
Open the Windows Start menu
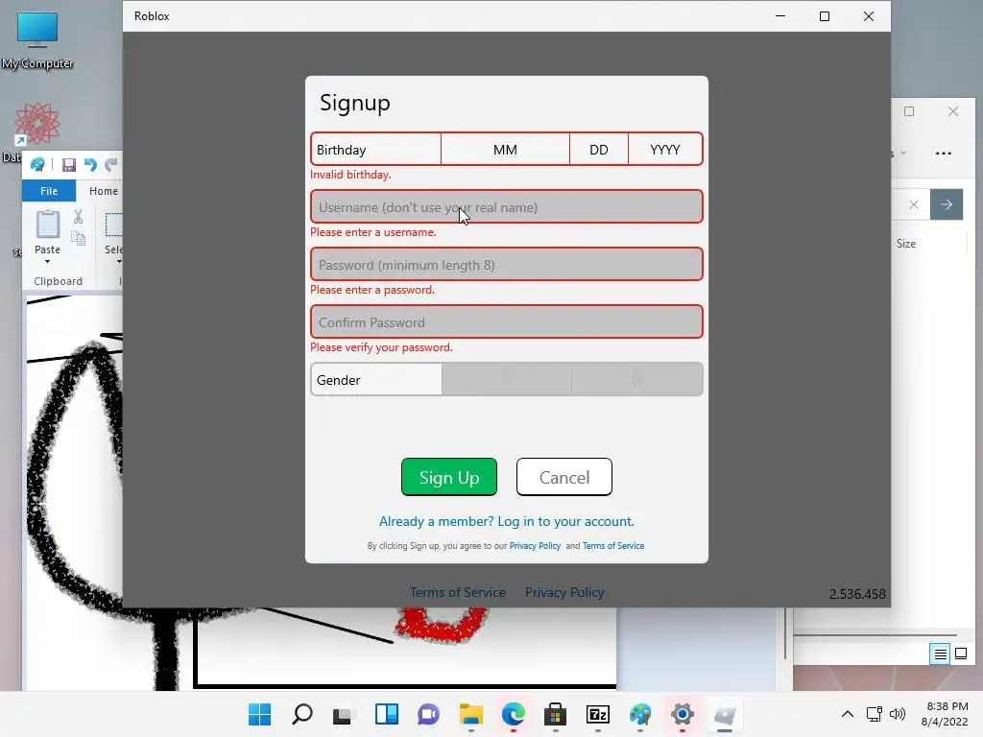pos(259,714)
